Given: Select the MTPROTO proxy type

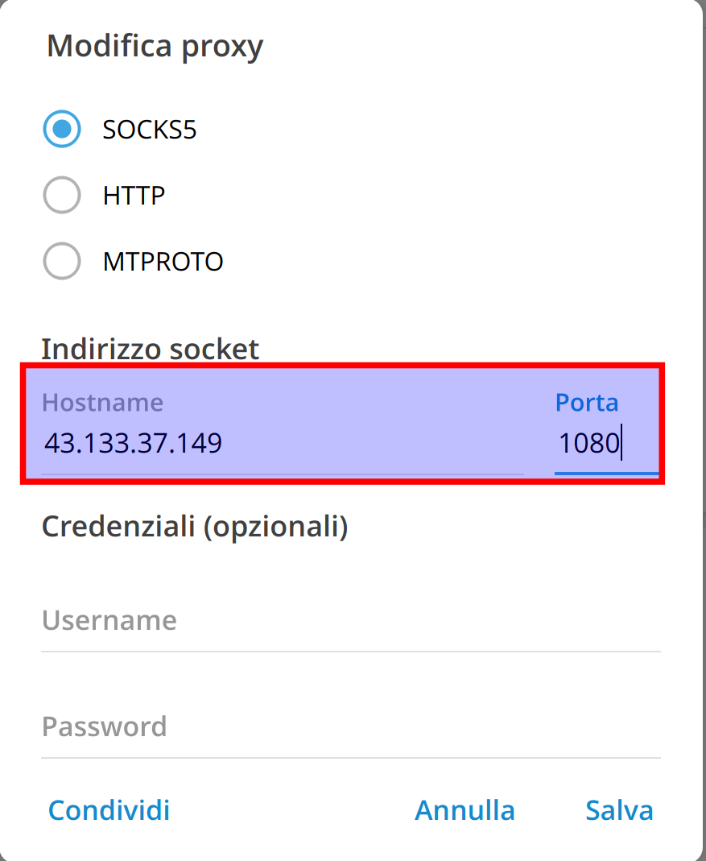Looking at the screenshot, I should click(62, 261).
